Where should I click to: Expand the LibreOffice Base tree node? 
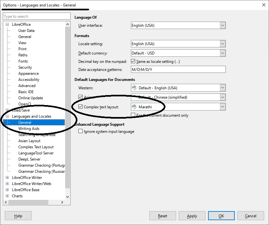[x=7, y=190]
